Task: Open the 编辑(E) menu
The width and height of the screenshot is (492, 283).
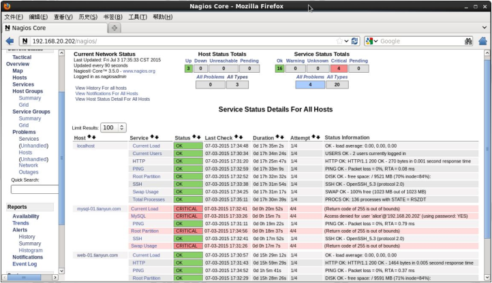Action: (x=38, y=17)
